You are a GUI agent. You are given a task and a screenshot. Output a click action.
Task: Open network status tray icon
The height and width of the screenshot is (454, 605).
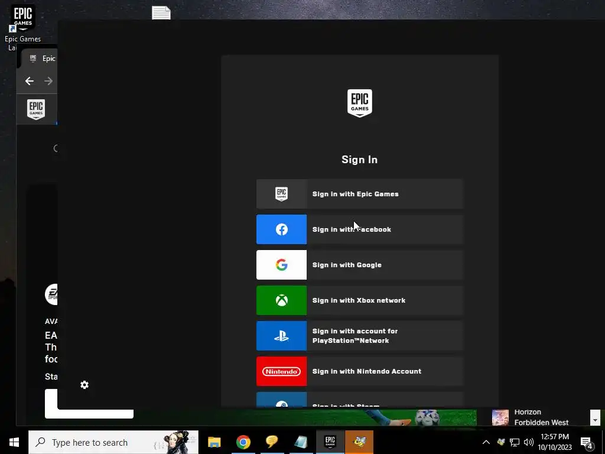515,442
